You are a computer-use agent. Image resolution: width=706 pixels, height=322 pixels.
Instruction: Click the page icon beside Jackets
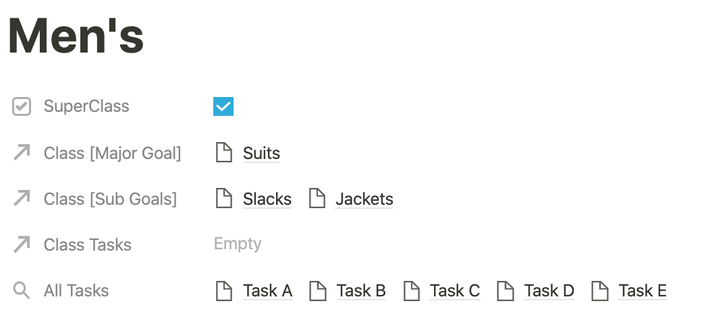point(317,199)
